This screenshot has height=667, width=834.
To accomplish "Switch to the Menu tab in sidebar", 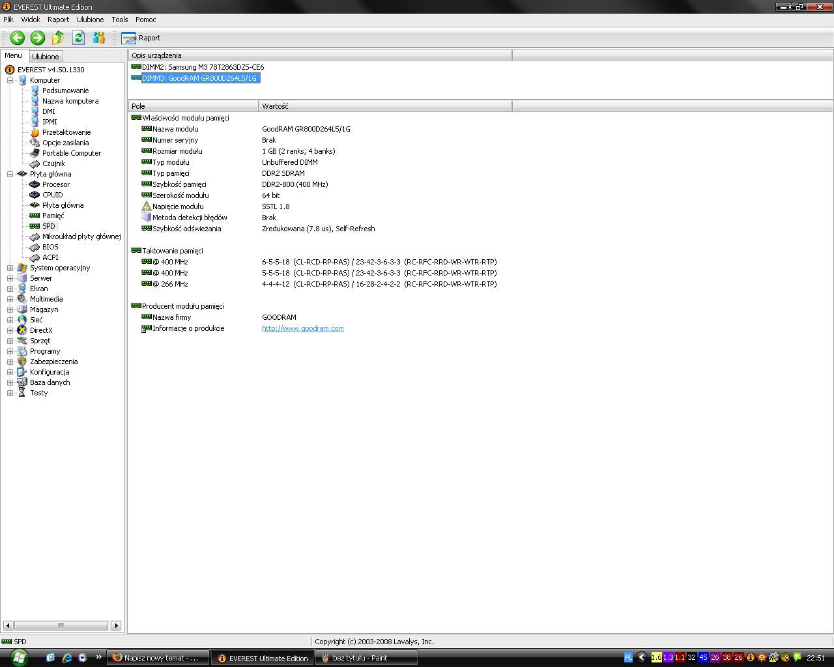I will click(14, 55).
